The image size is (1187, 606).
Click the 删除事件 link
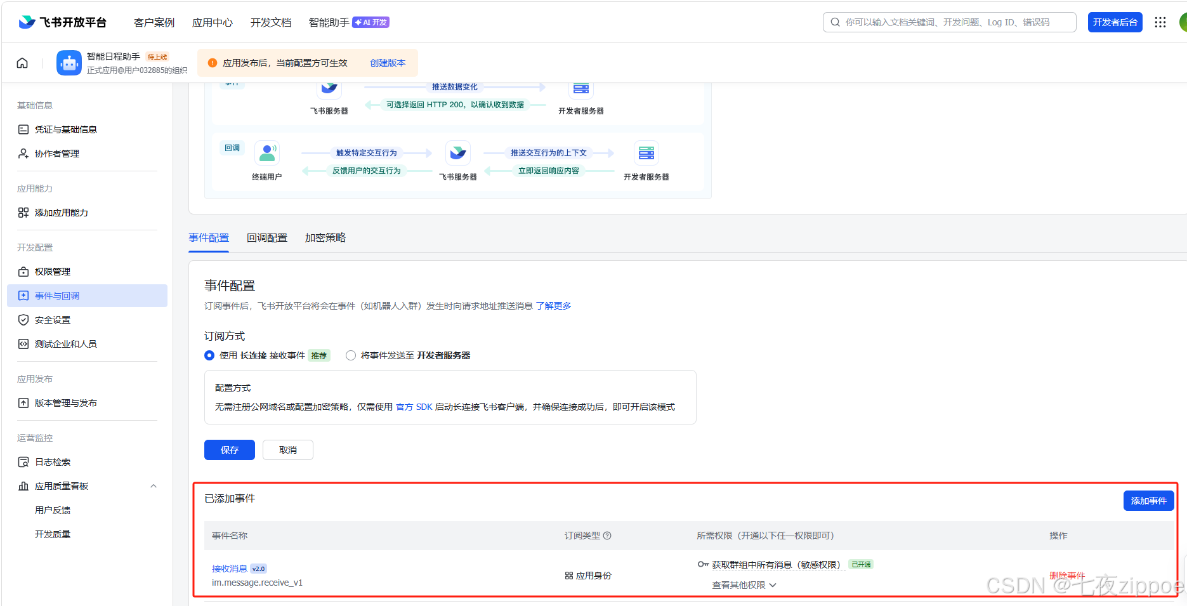pyautogui.click(x=1067, y=576)
